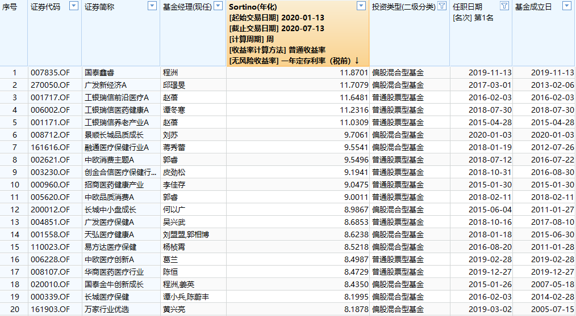The image size is (576, 316).
Task: Click appointment date 2018-10-31
Action: point(490,172)
